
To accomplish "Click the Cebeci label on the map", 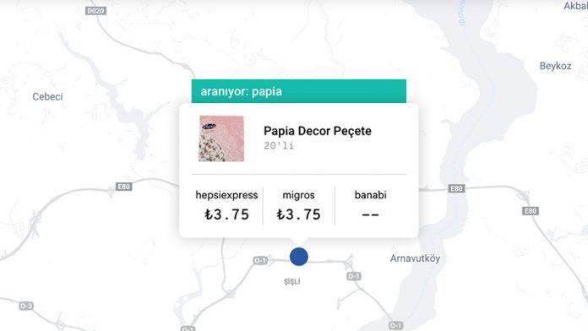I will 47,97.
